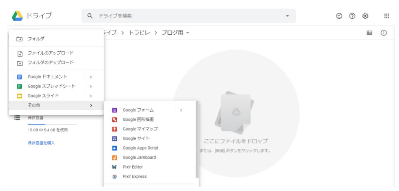Click the file upload icon
The image size is (399, 191).
pos(20,53)
